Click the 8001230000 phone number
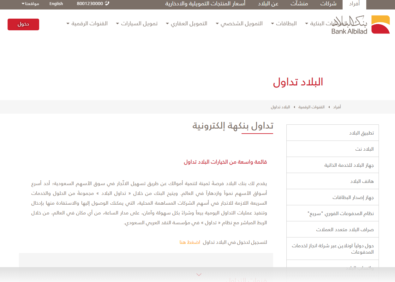The image size is (395, 282). (90, 4)
